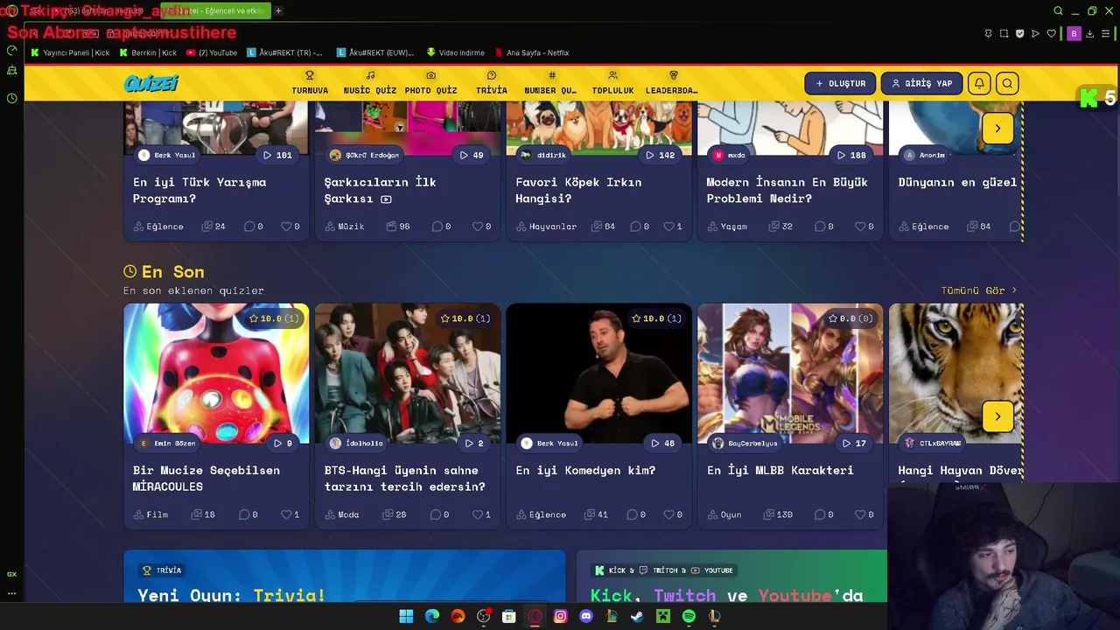
Task: Click the Oluştur button
Action: coord(840,83)
